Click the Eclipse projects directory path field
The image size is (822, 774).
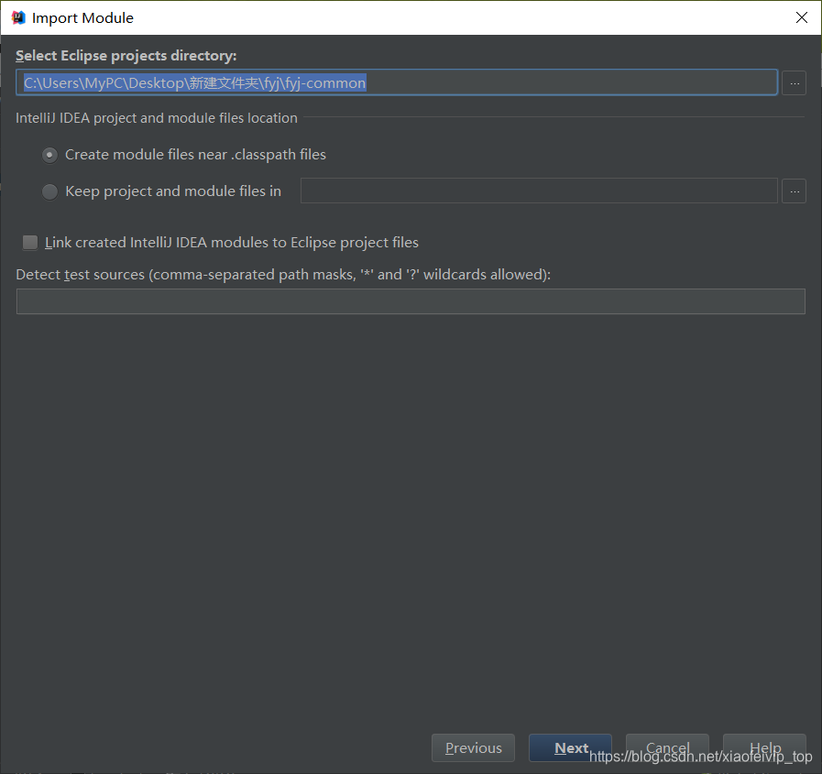pyautogui.click(x=396, y=82)
